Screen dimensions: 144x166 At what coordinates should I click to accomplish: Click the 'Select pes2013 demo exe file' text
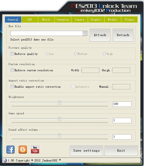32,40
